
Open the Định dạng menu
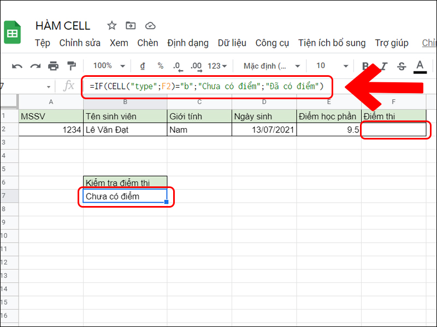coord(188,43)
